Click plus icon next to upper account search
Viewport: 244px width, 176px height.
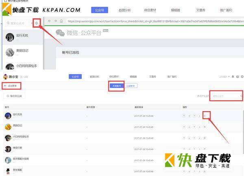point(32,23)
